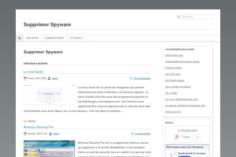The width and height of the screenshot is (236, 157).
Task: Open Hot Deals popup sidebar link
Action: [x=175, y=80]
